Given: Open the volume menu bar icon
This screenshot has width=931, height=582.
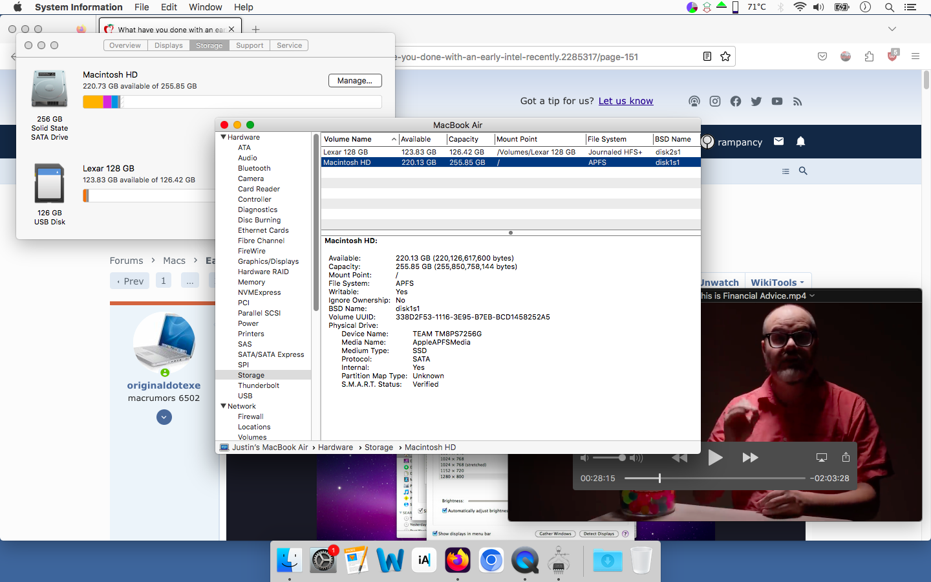Looking at the screenshot, I should click(819, 7).
